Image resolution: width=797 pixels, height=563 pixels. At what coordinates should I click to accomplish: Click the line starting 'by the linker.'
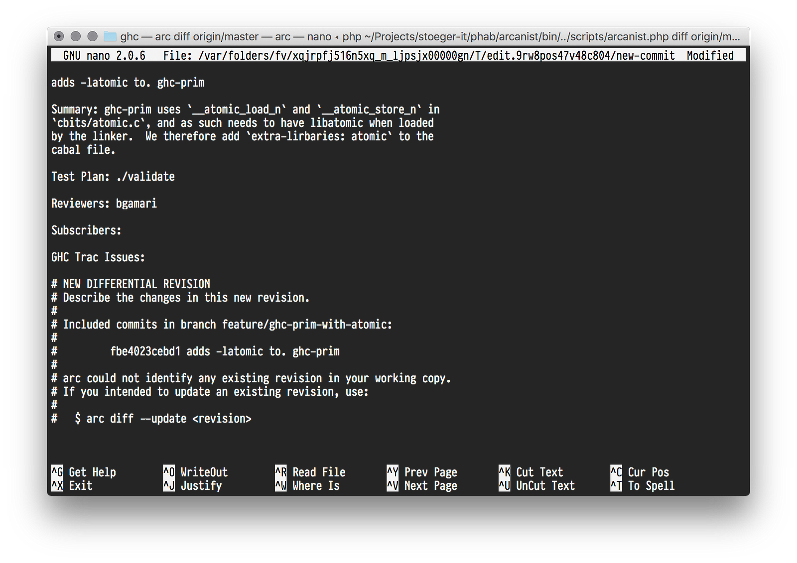243,136
